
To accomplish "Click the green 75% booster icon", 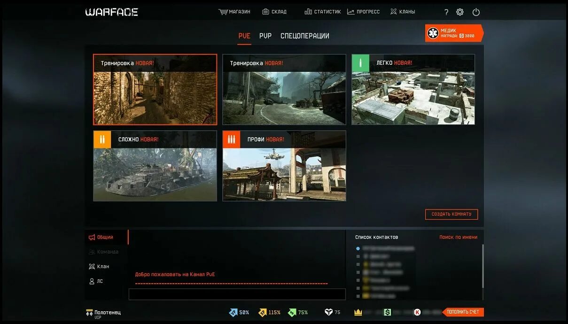I will pos(292,312).
